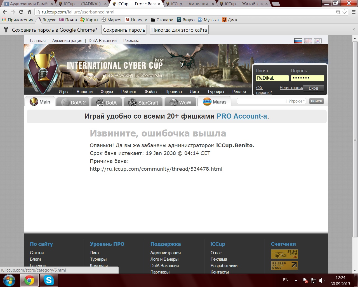Click the Логин input field
Viewport: 358px width, 287px height.
click(x=272, y=78)
